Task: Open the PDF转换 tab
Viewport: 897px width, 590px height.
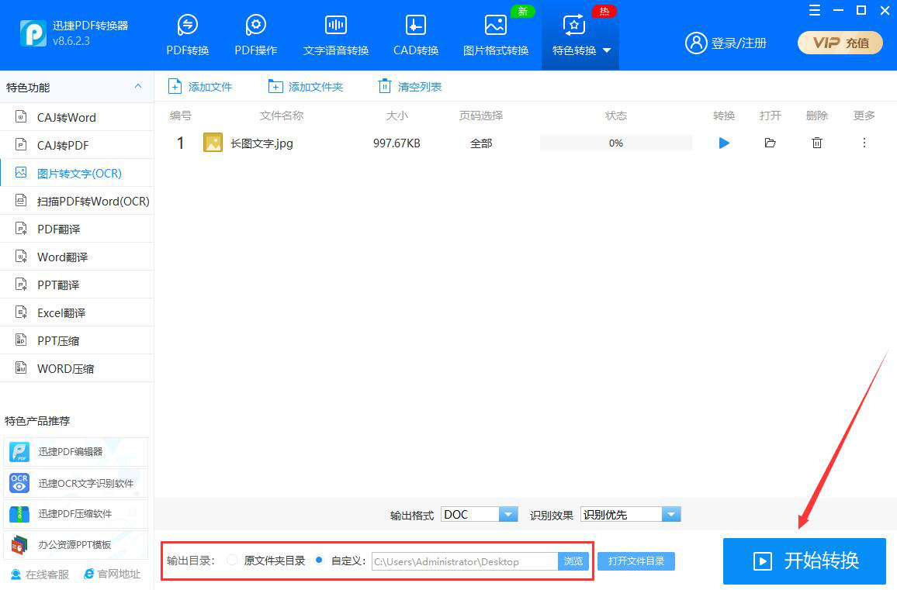Action: [x=188, y=36]
